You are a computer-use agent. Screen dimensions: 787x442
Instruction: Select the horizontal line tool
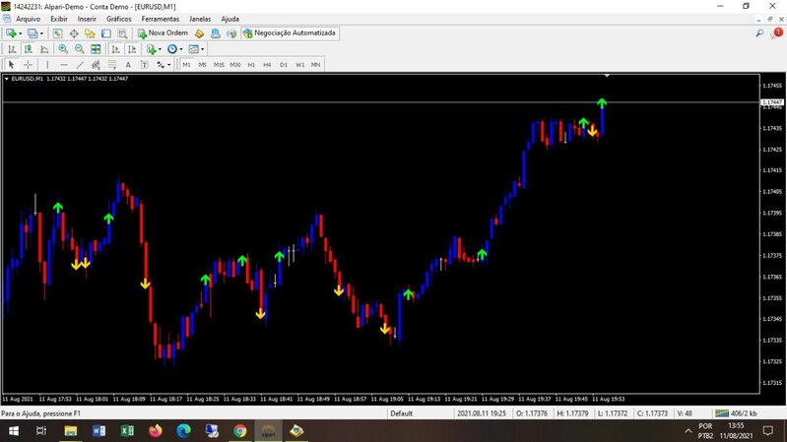[x=64, y=65]
